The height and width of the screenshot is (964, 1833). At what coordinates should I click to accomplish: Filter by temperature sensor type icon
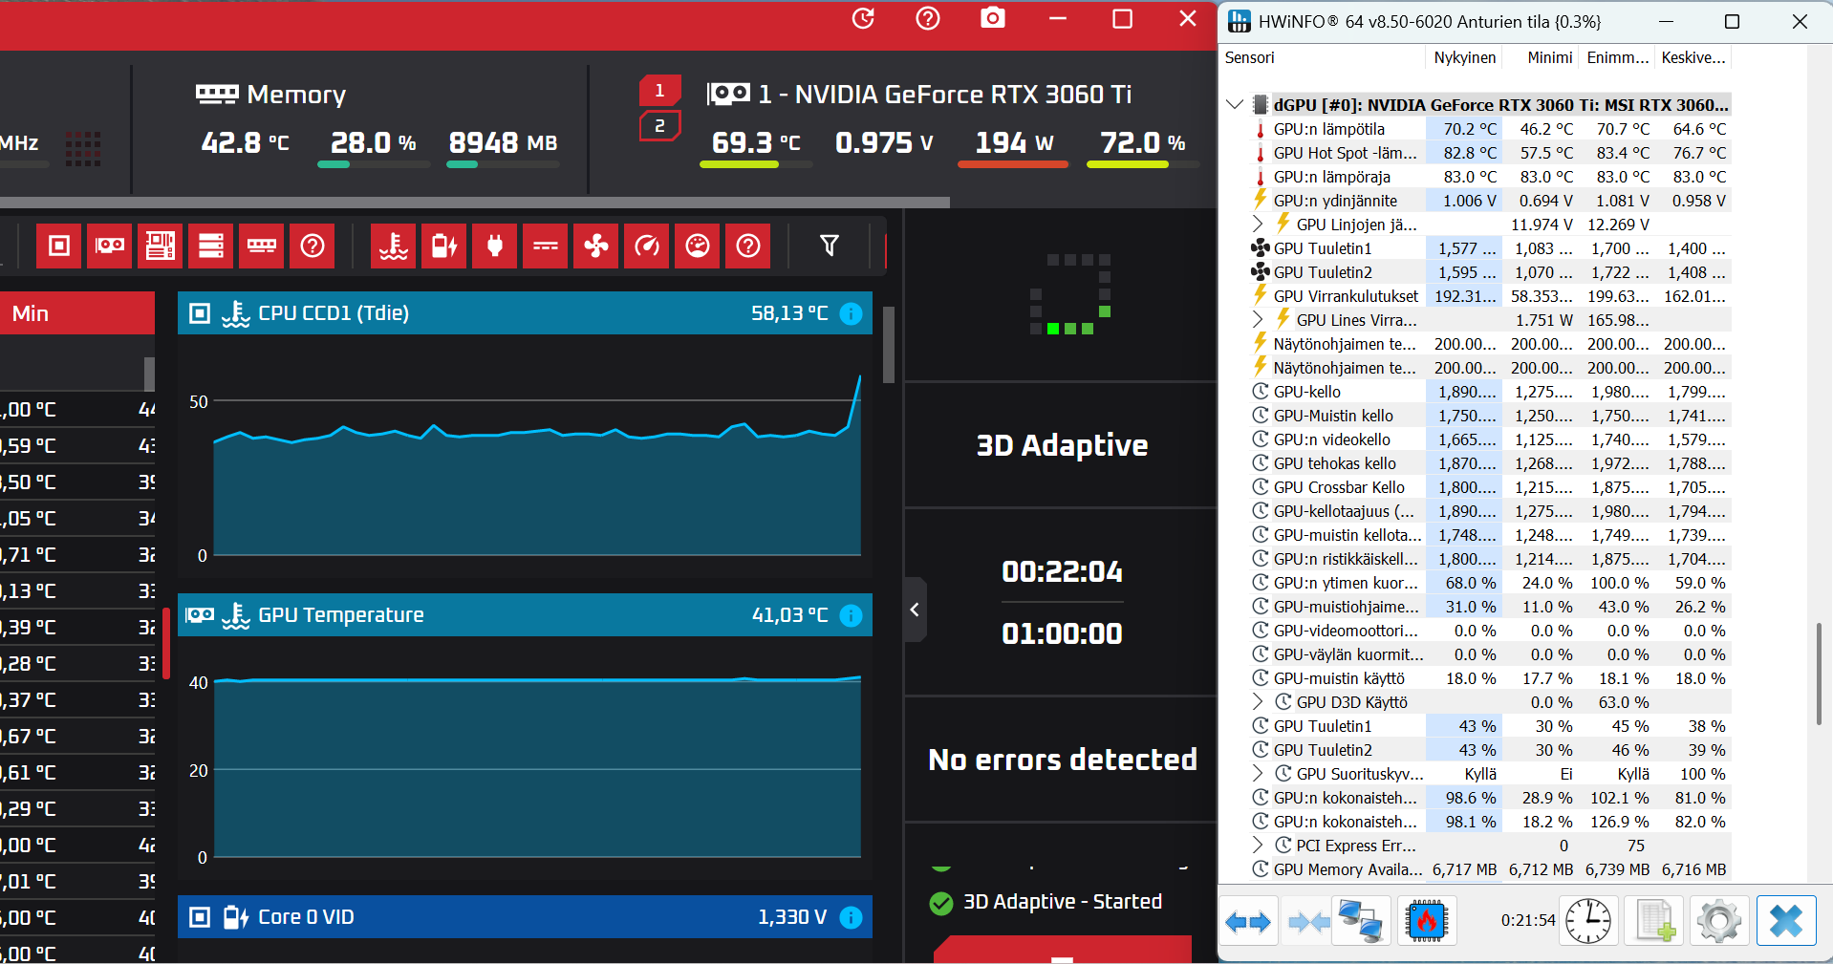click(394, 246)
